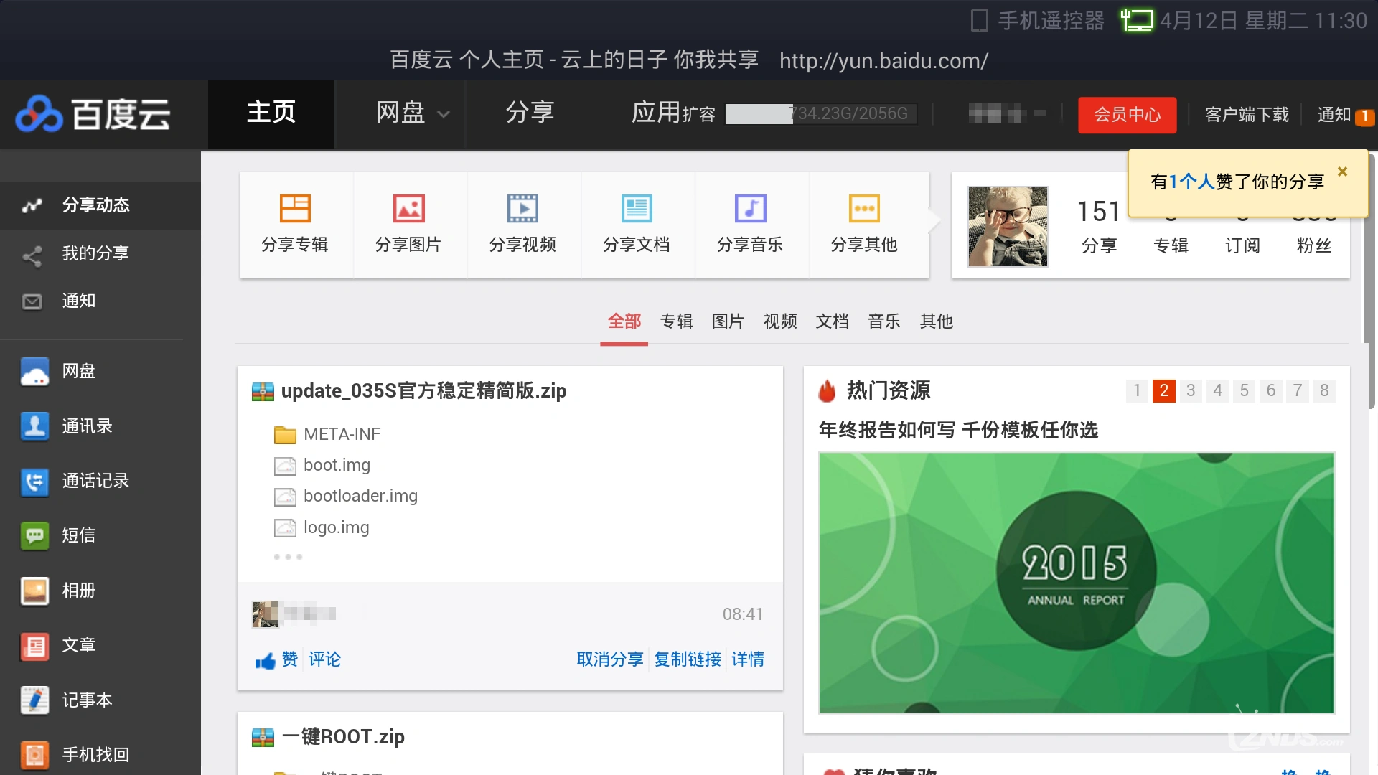Viewport: 1378px width, 775px height.
Task: Expand the blurred username account menu
Action: click(1008, 113)
